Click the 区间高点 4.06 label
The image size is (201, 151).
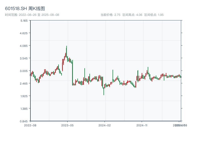(132, 15)
